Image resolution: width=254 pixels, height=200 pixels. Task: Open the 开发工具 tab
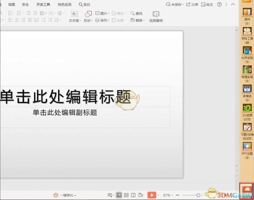(43, 4)
